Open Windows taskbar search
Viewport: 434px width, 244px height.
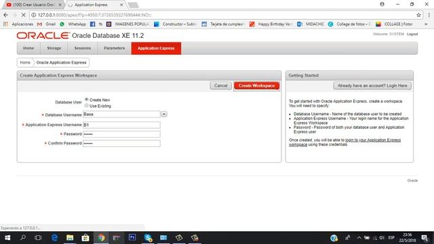click(23, 238)
